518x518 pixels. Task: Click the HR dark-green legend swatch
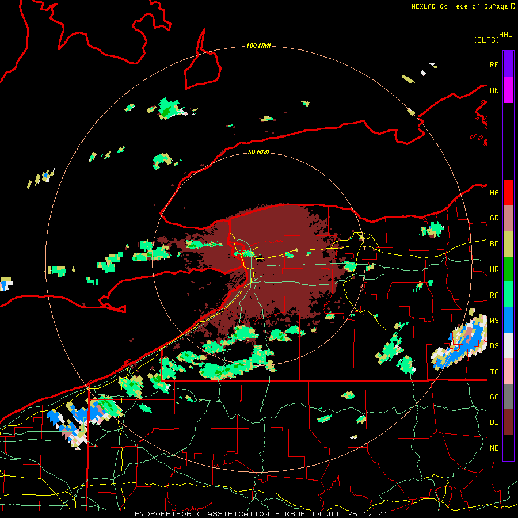click(508, 269)
